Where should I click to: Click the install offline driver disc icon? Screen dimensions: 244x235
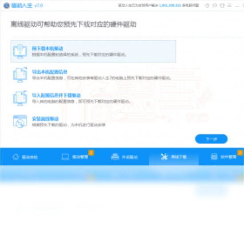[x=20, y=121]
